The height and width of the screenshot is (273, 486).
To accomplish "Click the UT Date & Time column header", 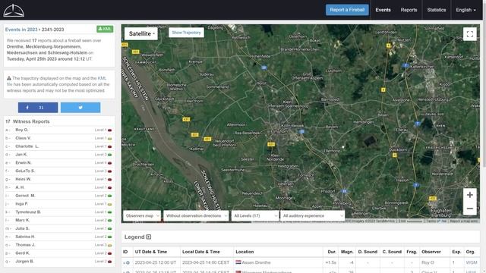I will pyautogui.click(x=151, y=252).
